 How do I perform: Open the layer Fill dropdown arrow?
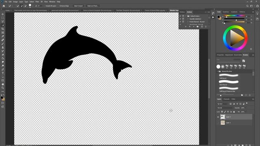[246, 112]
